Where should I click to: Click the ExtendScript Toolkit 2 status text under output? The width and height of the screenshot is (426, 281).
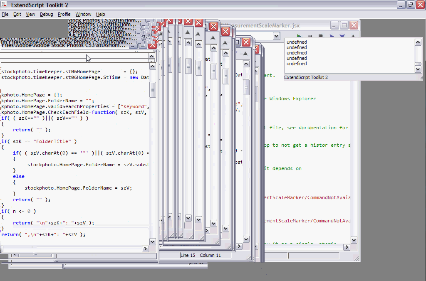click(306, 77)
